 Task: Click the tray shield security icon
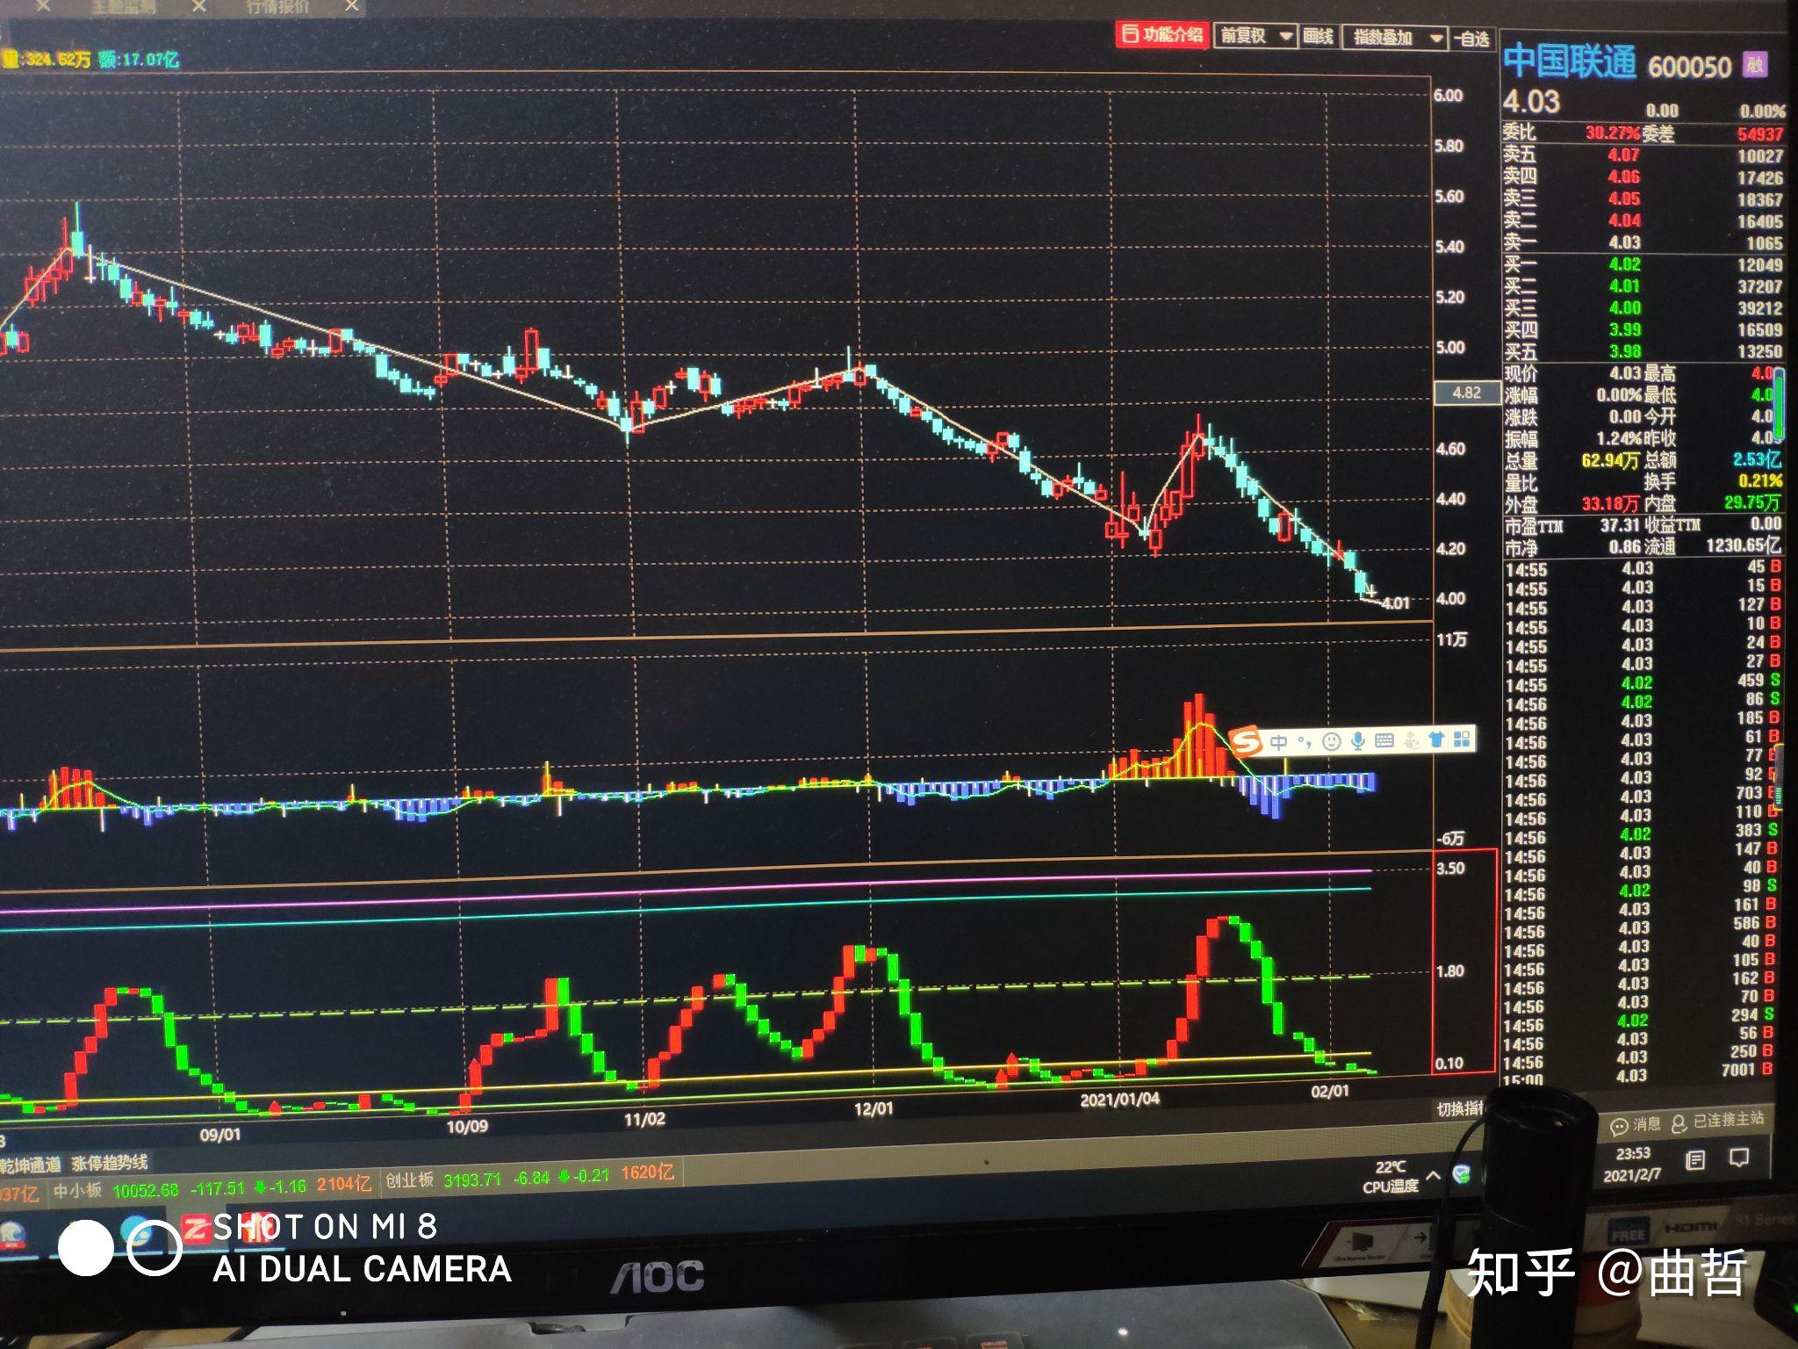1461,1173
